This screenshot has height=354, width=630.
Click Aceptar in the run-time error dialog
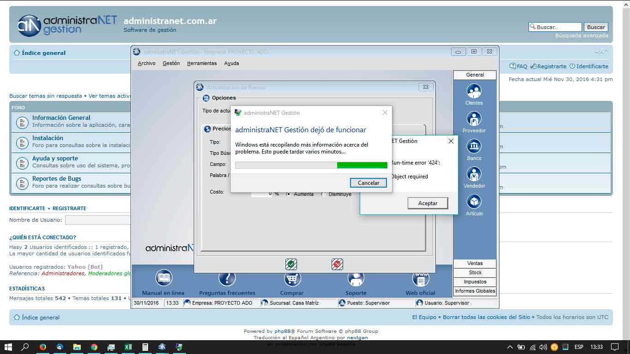tap(428, 203)
